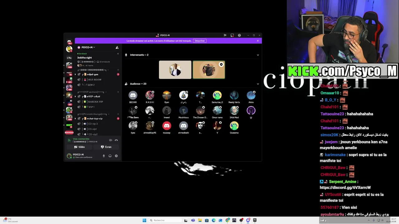This screenshot has width=399, height=224.
Task: Click ahmedbalti avatar in audience
Action: point(184,126)
